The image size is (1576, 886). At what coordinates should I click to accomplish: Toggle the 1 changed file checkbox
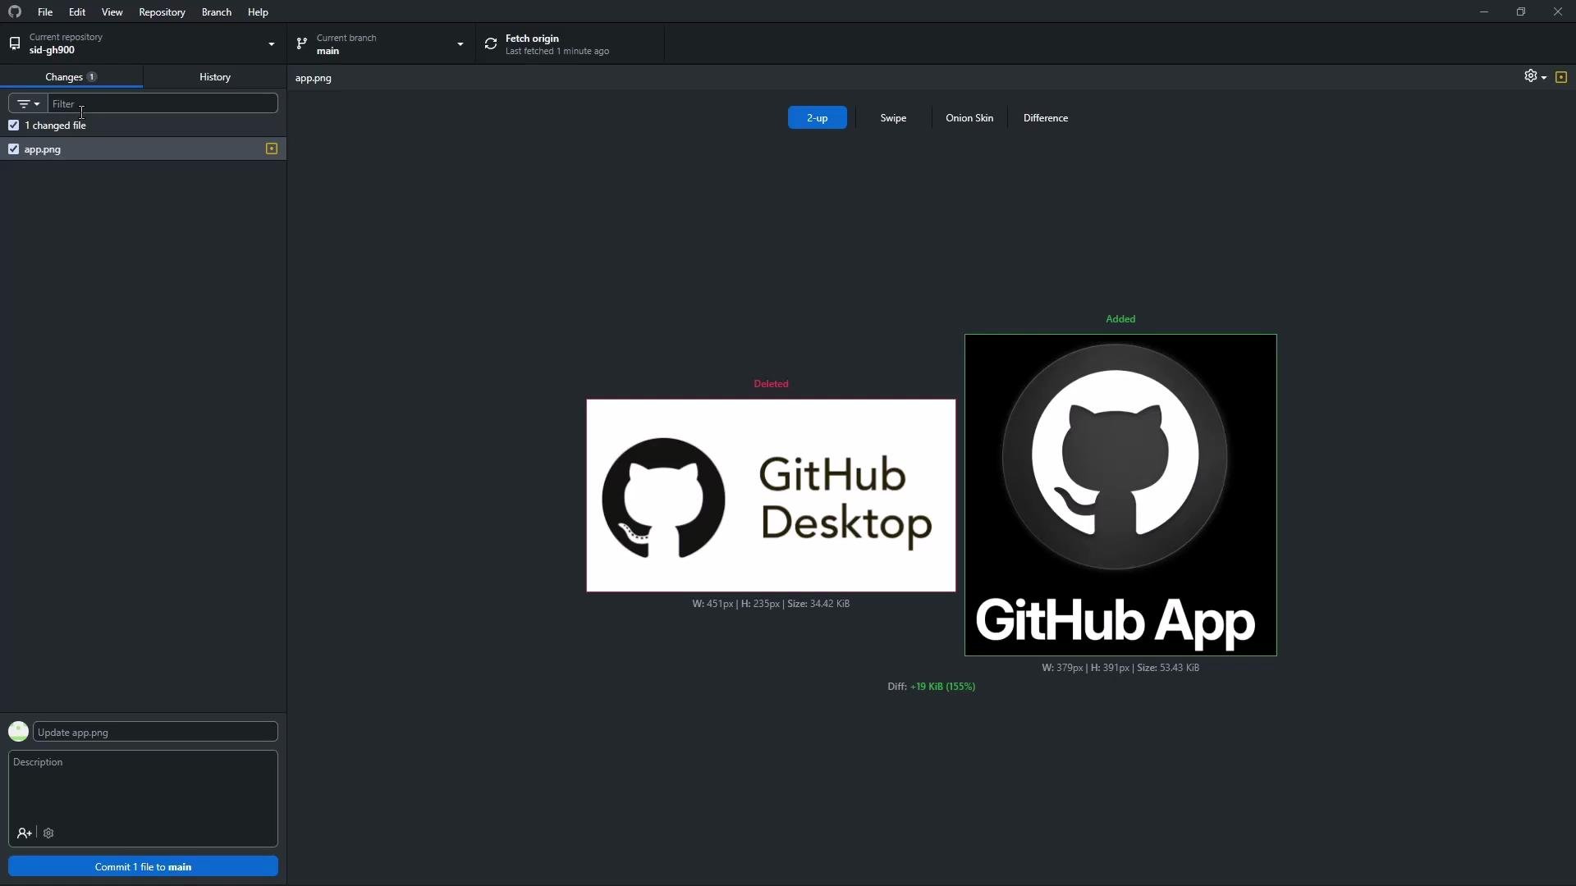13,125
